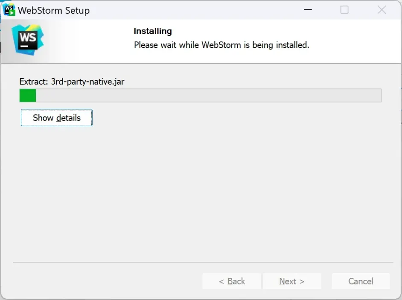The image size is (402, 300).
Task: Click the 'Please wait while WebStorm' message
Action: click(x=221, y=45)
